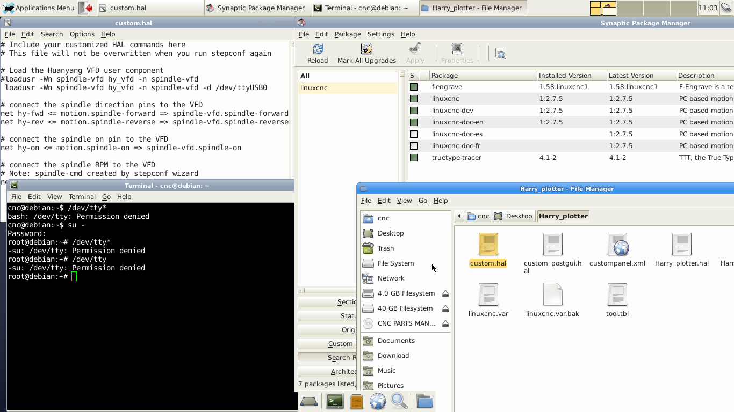
Task: Launch terminal emulator from bottom panel
Action: [334, 401]
